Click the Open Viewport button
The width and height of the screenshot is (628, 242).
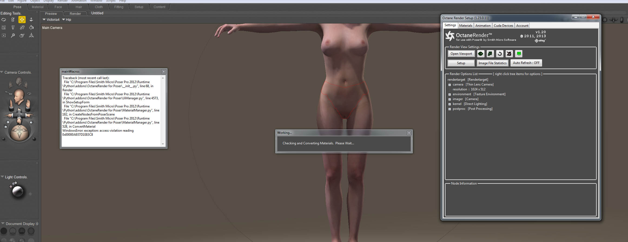[x=461, y=54]
